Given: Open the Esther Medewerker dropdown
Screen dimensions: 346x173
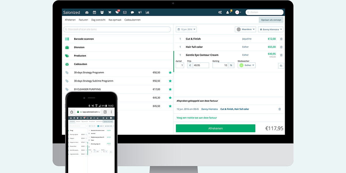Looking at the screenshot, I should [x=247, y=65].
